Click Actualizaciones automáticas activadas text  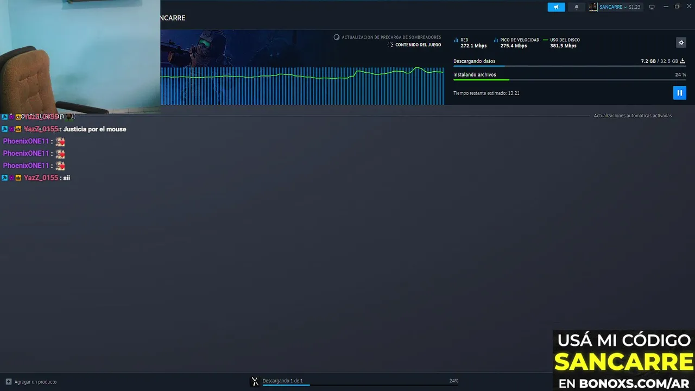click(633, 116)
